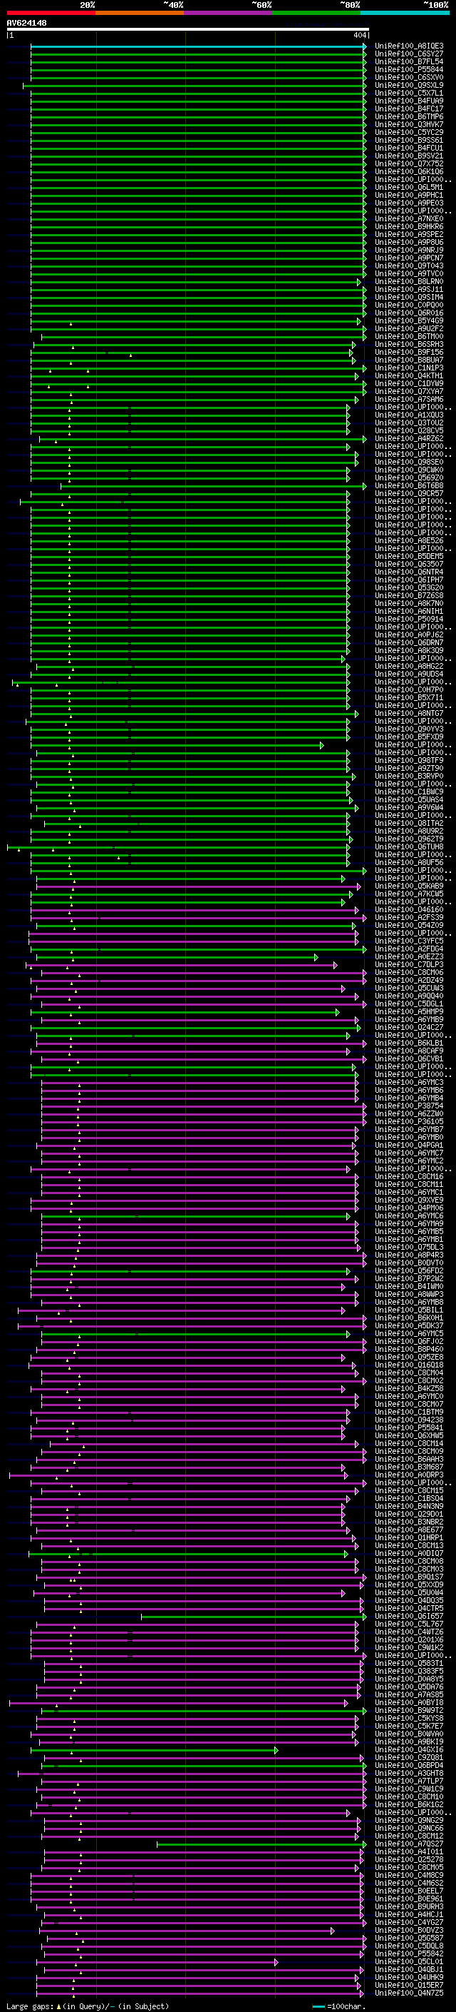Click the query end position label 404
456x2012 pixels.
pyautogui.click(x=359, y=35)
